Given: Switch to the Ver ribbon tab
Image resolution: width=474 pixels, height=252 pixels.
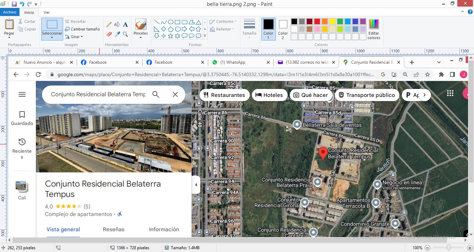Looking at the screenshot, I should point(46,12).
